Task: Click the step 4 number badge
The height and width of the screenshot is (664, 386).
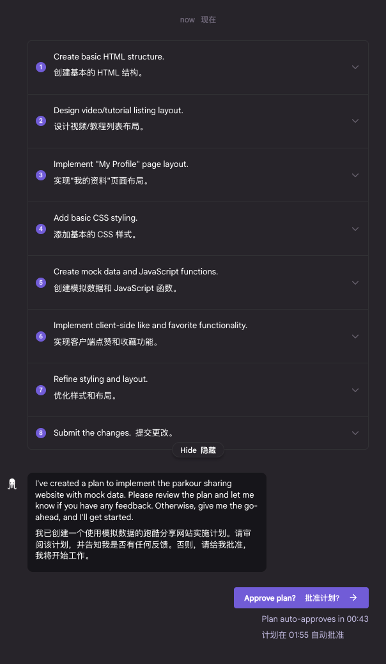Action: [41, 228]
